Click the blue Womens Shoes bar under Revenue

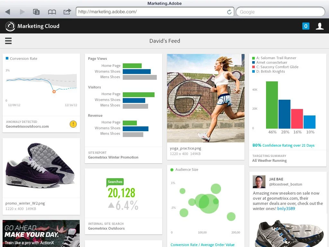pos(136,129)
